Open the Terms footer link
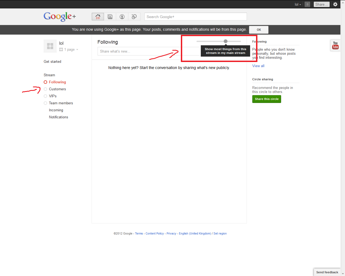The image size is (345, 276). tap(139, 233)
